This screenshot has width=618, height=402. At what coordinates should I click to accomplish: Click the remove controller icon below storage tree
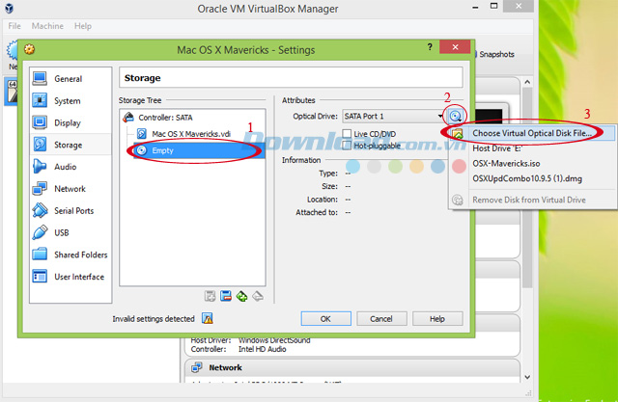[226, 296]
